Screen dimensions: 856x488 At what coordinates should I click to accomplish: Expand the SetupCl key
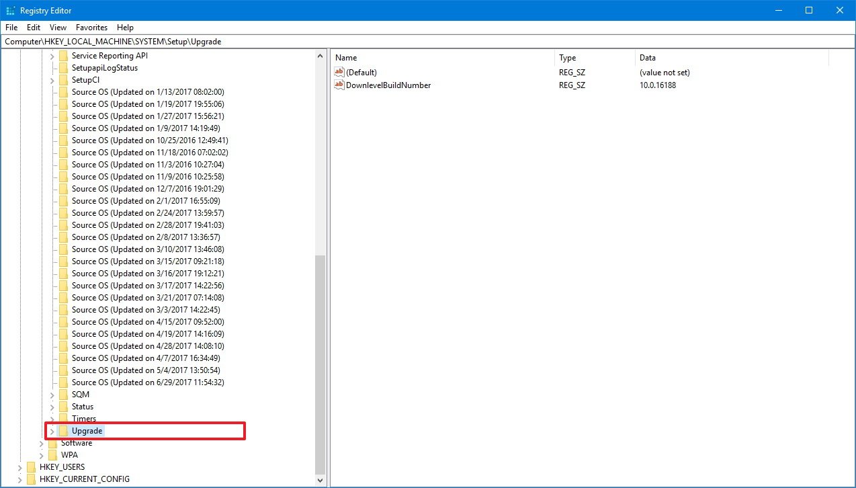point(52,80)
